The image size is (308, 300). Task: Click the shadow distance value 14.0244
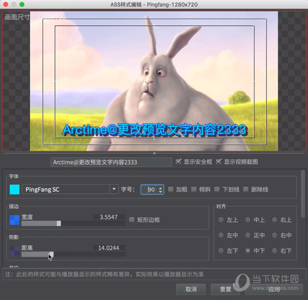click(109, 248)
